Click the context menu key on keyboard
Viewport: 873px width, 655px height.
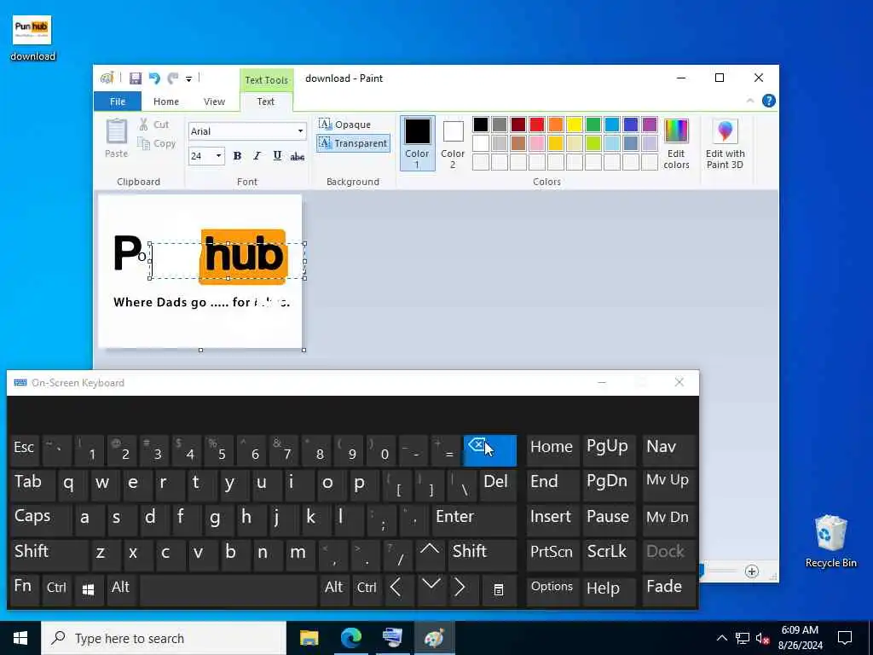pyautogui.click(x=499, y=589)
